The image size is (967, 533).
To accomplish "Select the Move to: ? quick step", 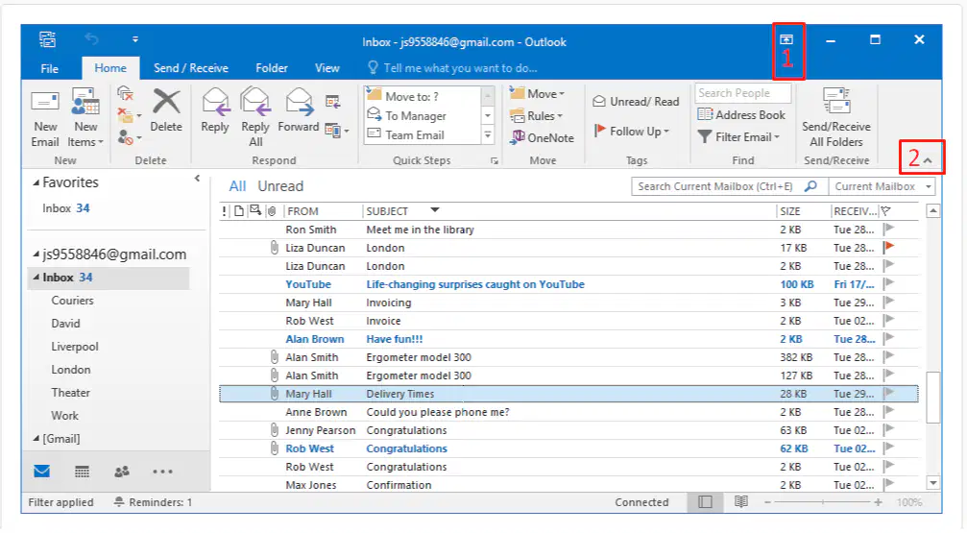I will (423, 96).
